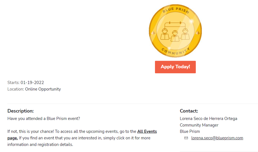
Task: Select the right person figure in badge
Action: click(185, 34)
